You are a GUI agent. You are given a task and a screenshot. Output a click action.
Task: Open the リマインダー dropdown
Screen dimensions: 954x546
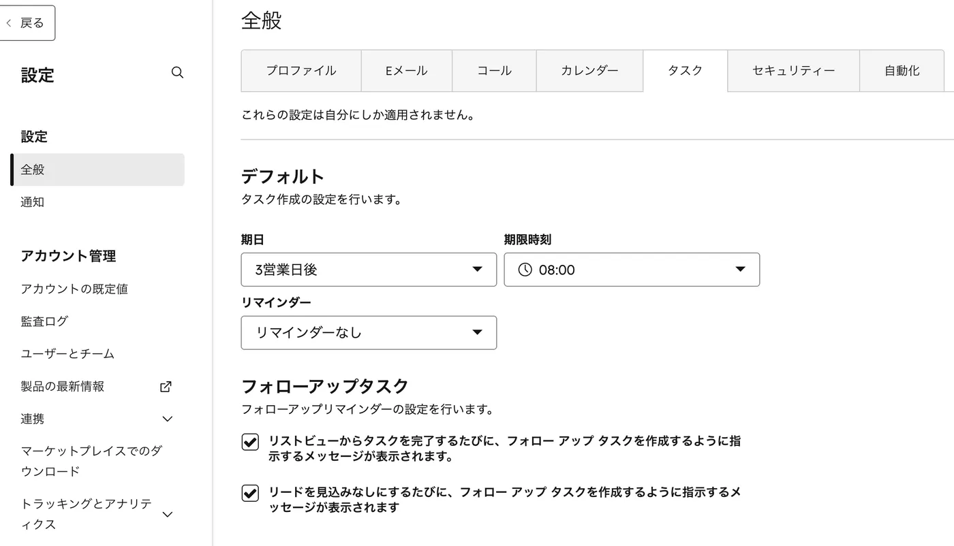[x=369, y=333]
